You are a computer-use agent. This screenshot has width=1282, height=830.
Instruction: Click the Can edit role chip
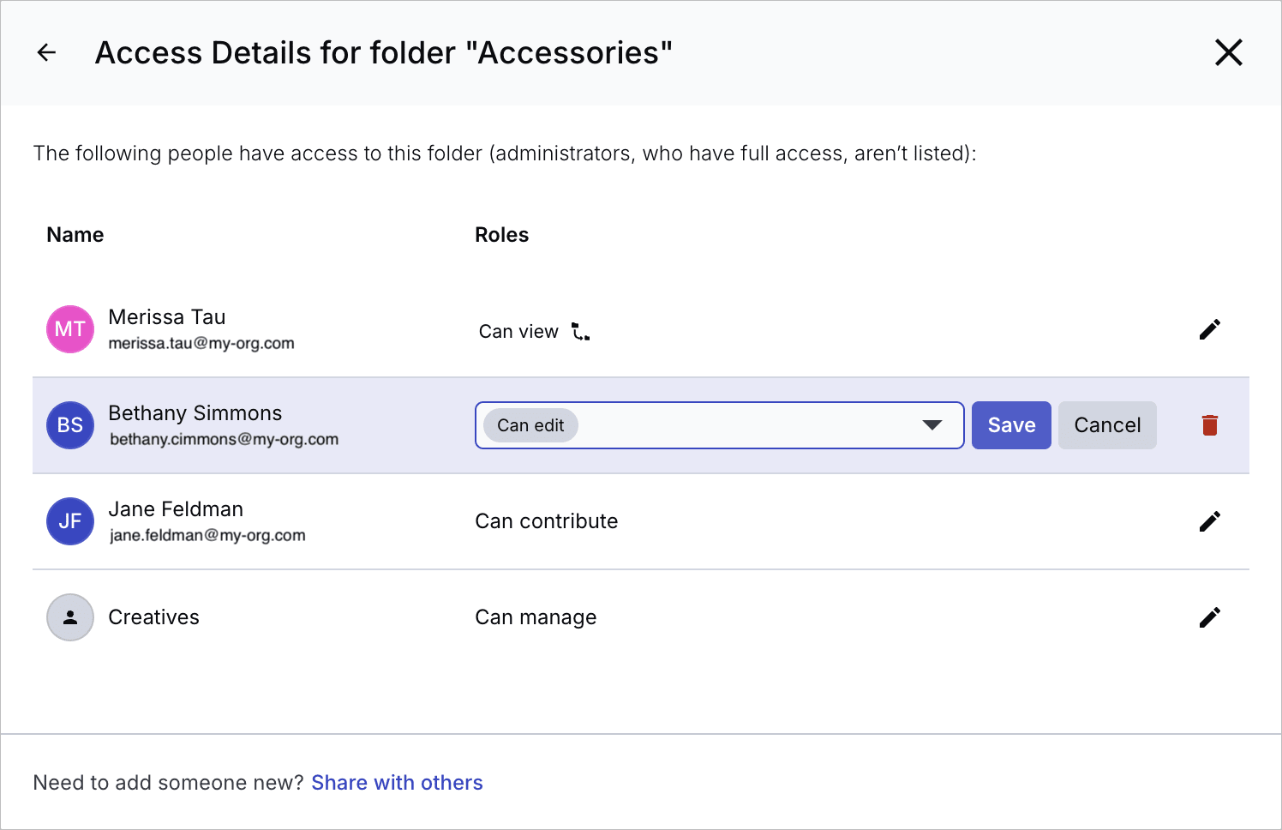tap(530, 425)
